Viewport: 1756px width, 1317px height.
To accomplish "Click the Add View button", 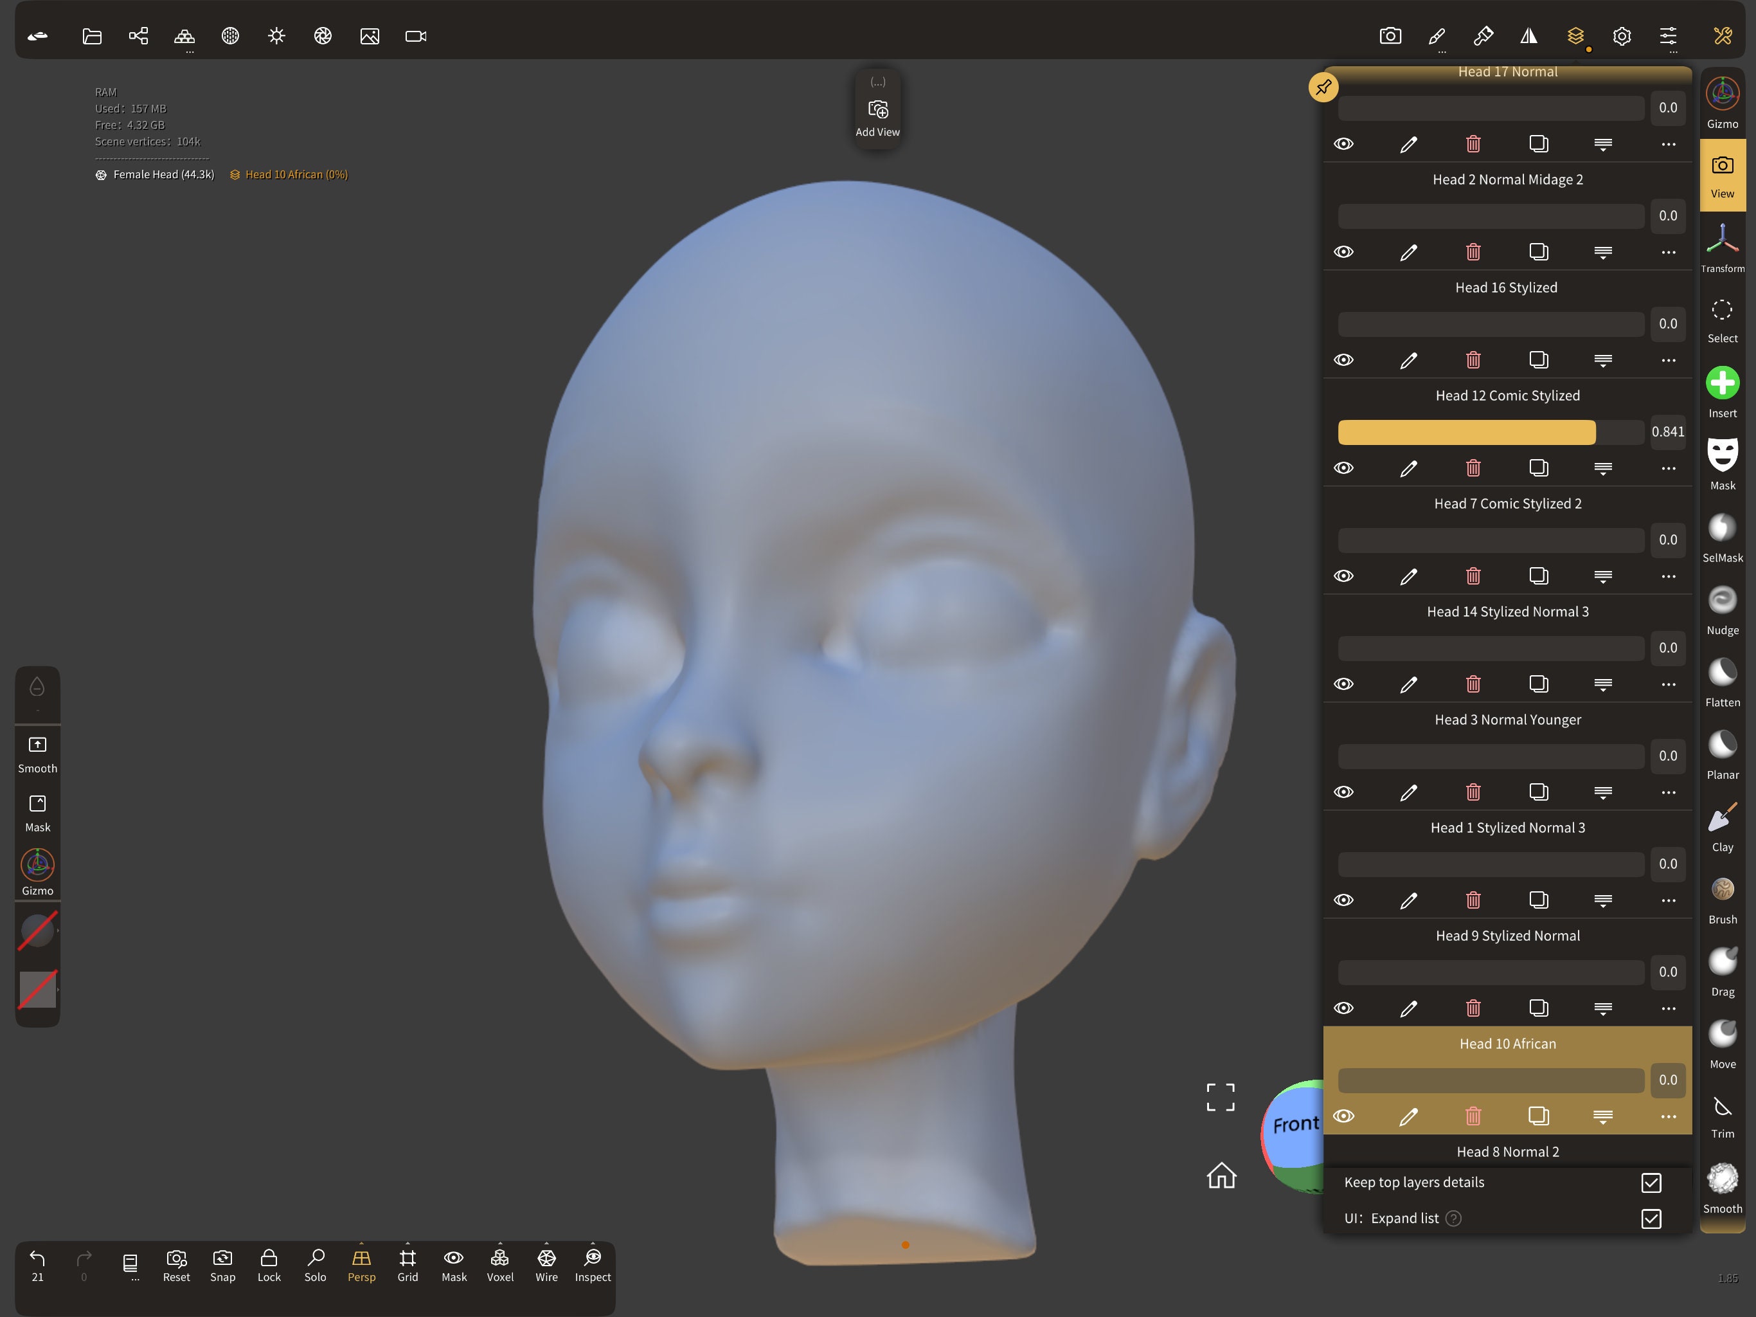I will click(877, 109).
